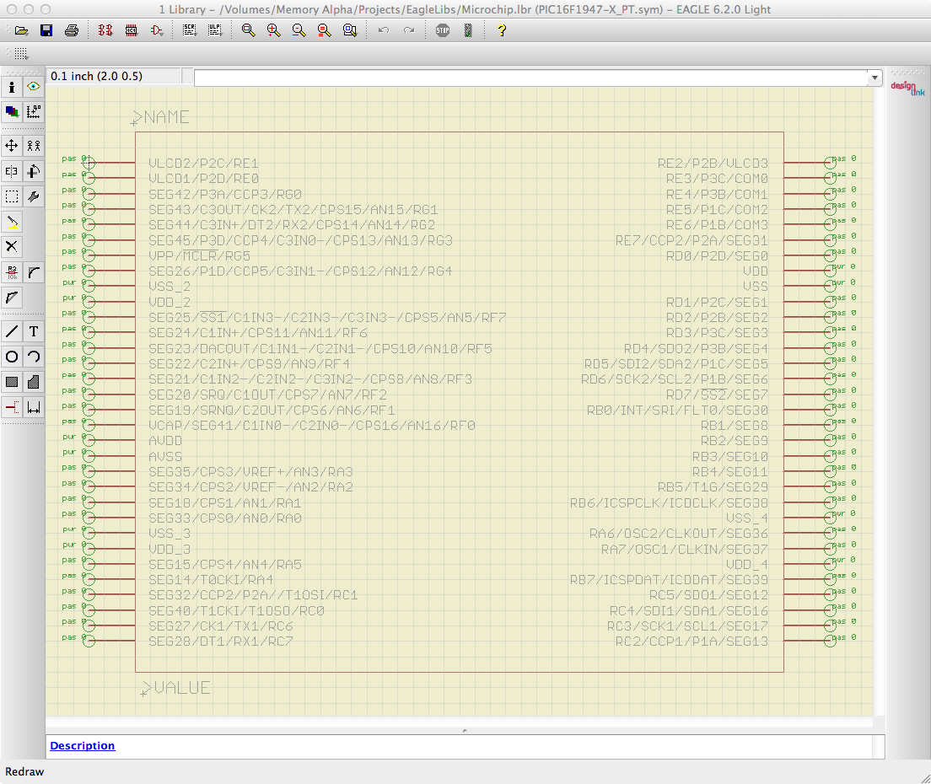Redraw the screen with the equals magnifier
Viewport: 931px width, 784px height.
click(324, 30)
